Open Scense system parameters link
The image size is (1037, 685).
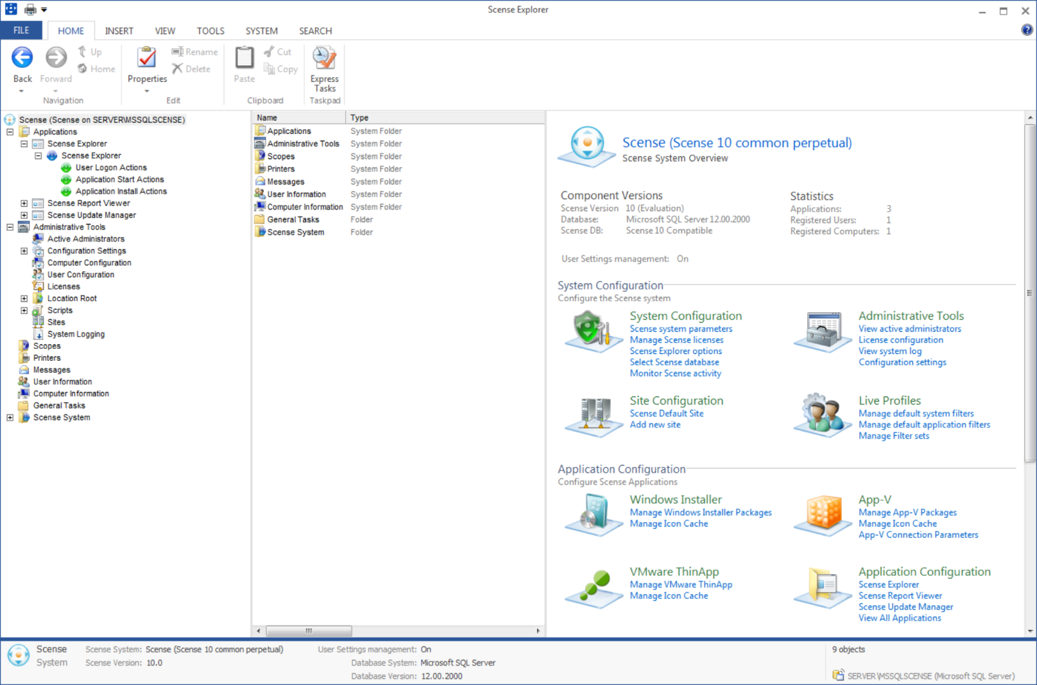click(681, 329)
